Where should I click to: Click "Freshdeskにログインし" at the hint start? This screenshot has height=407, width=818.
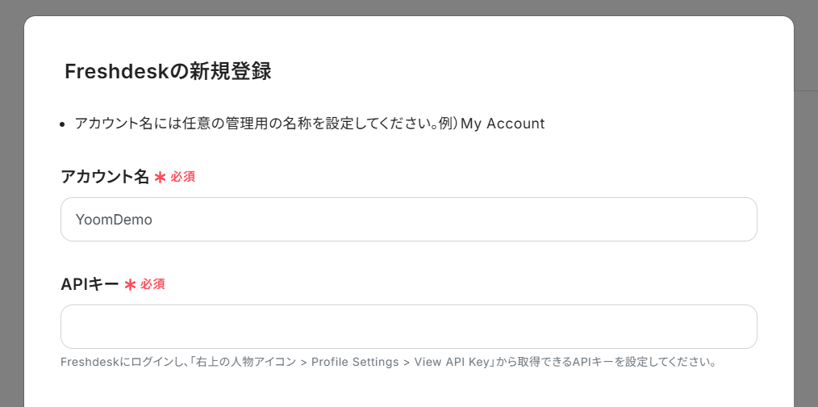tap(123, 362)
